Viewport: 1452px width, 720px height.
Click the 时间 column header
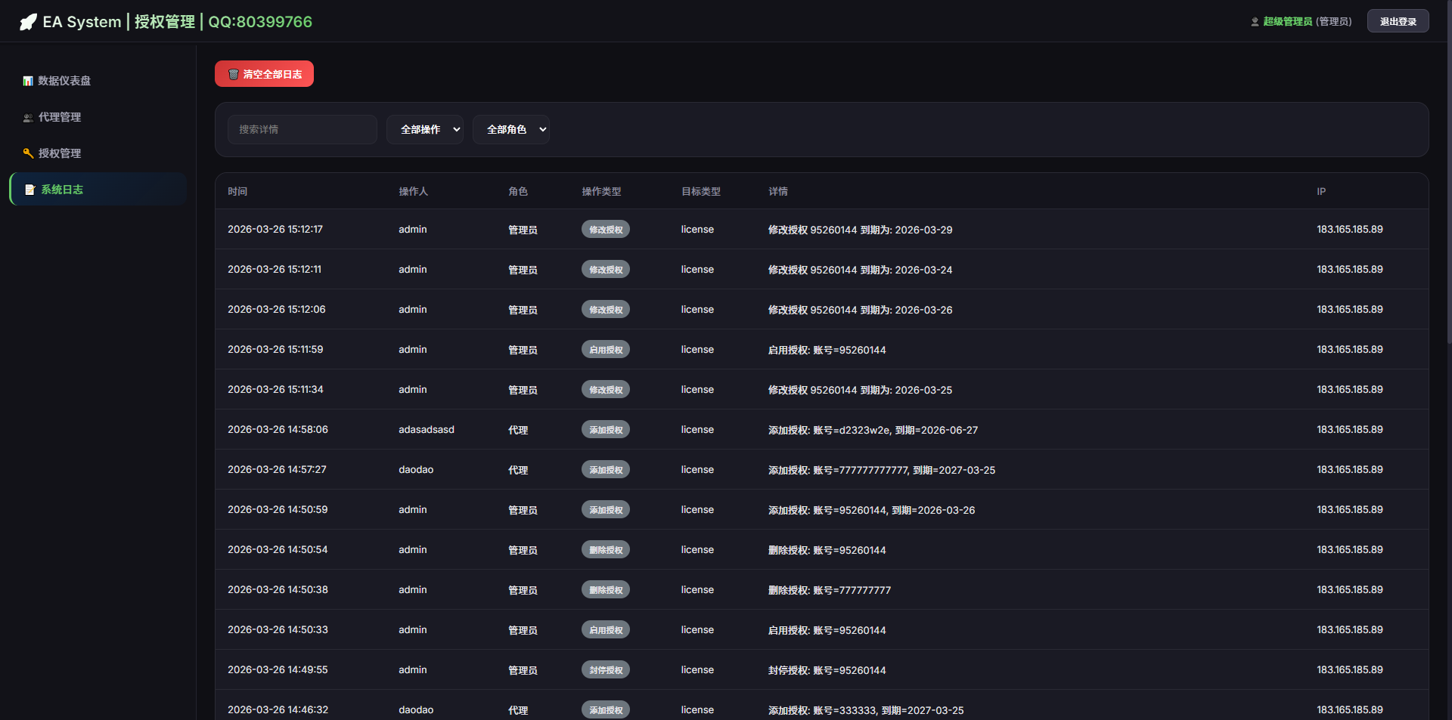pos(237,191)
